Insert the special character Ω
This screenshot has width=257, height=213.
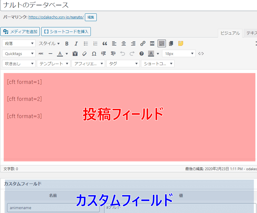[94, 54]
